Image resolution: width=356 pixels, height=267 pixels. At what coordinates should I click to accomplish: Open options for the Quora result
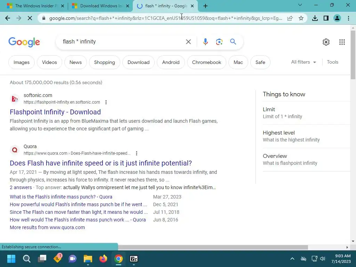pyautogui.click(x=136, y=153)
